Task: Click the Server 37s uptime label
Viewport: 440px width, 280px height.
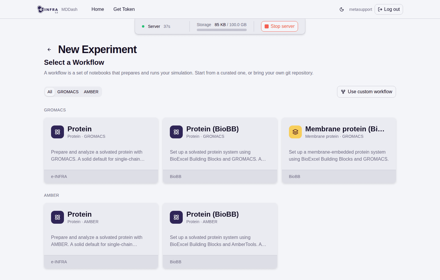Action: 159,26
